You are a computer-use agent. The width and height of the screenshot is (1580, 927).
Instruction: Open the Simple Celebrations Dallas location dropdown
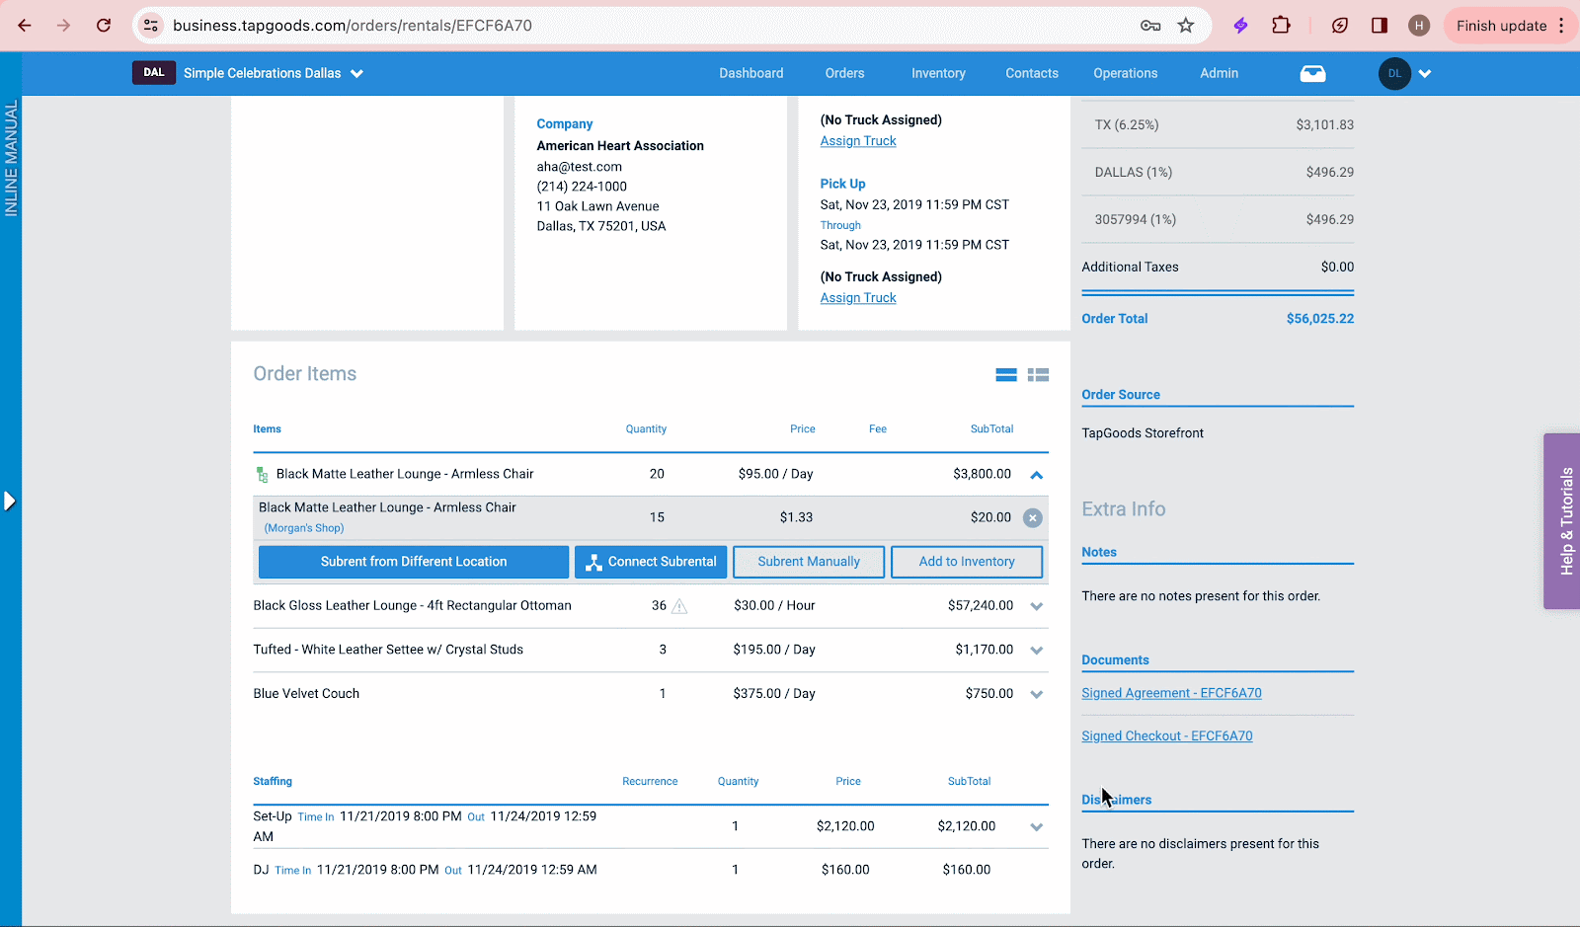357,73
